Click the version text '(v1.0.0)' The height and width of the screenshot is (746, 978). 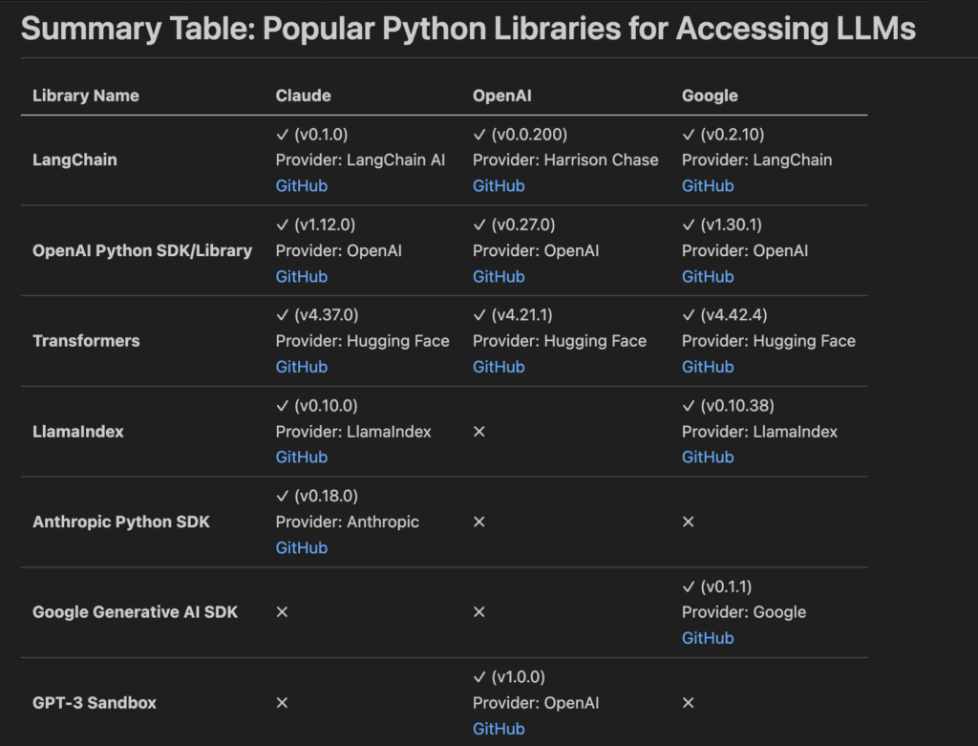518,677
